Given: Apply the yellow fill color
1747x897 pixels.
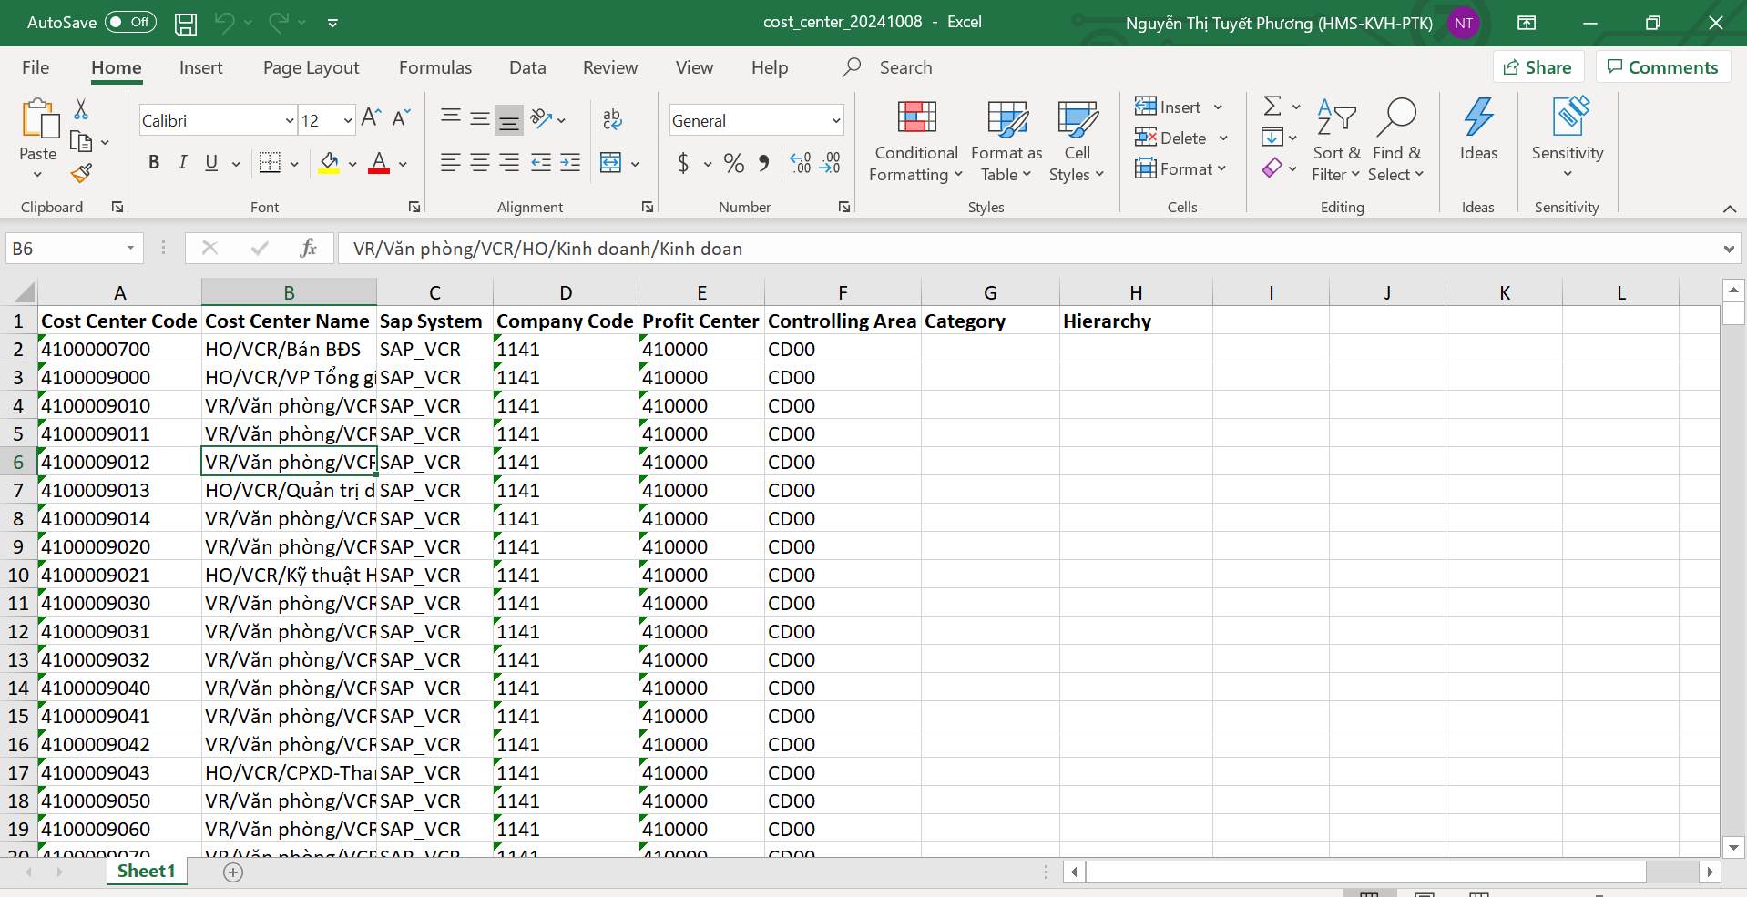Looking at the screenshot, I should pos(329,163).
